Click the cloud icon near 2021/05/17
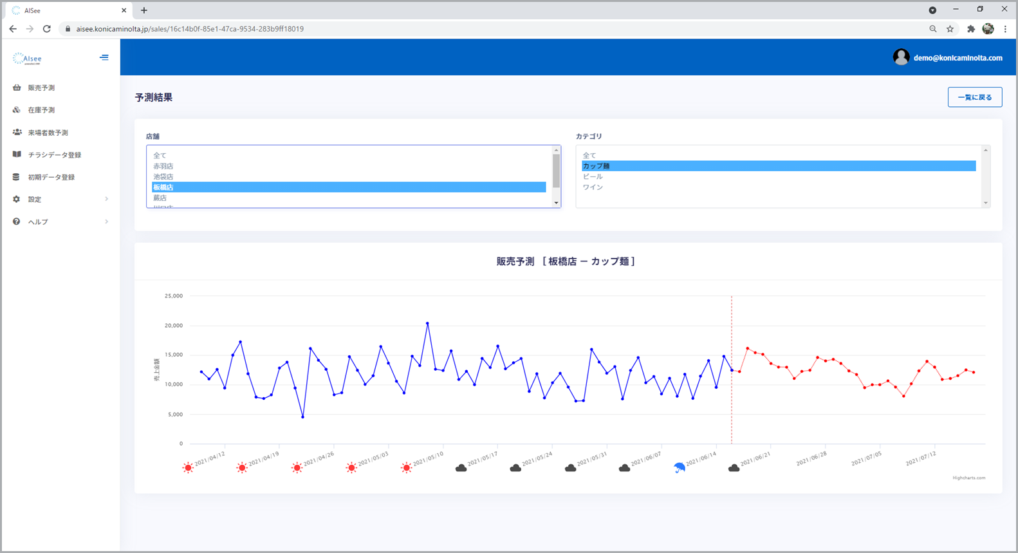Screen dimensions: 1018x553 pos(461,468)
